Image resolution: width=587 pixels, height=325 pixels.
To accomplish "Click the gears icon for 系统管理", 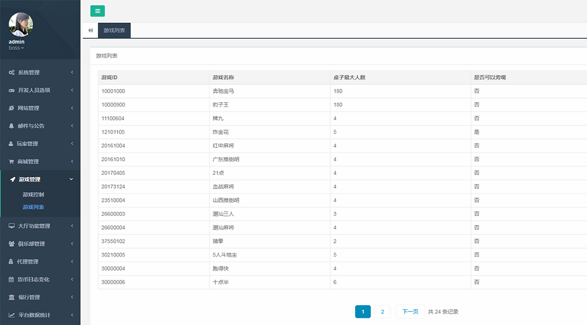I will [12, 73].
